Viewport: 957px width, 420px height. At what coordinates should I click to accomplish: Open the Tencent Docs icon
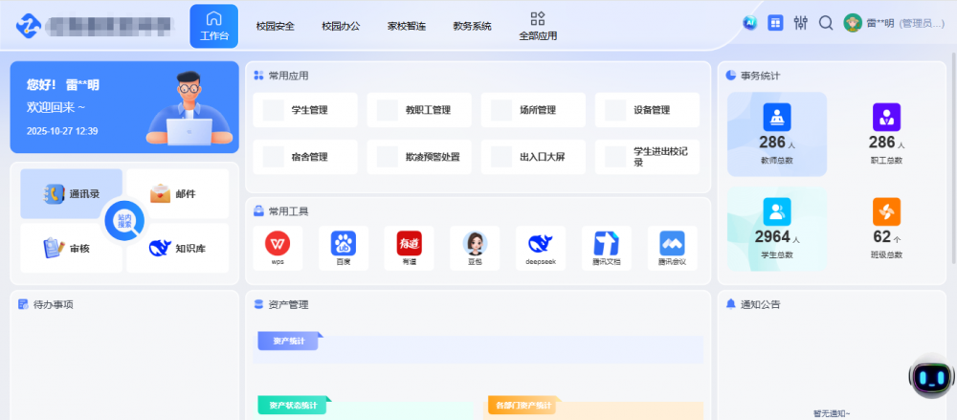(x=606, y=244)
